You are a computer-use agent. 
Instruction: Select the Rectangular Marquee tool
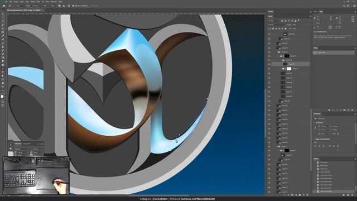[x=3, y=18]
